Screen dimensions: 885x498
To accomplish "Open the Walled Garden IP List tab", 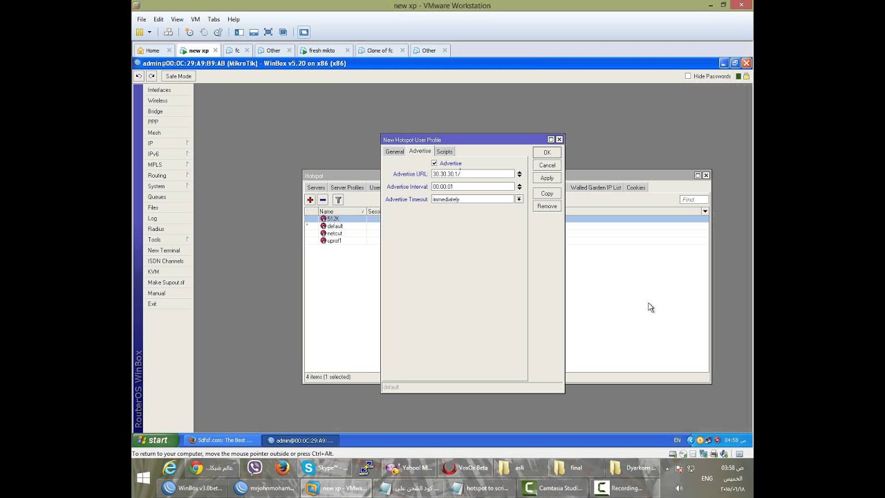I will 596,187.
